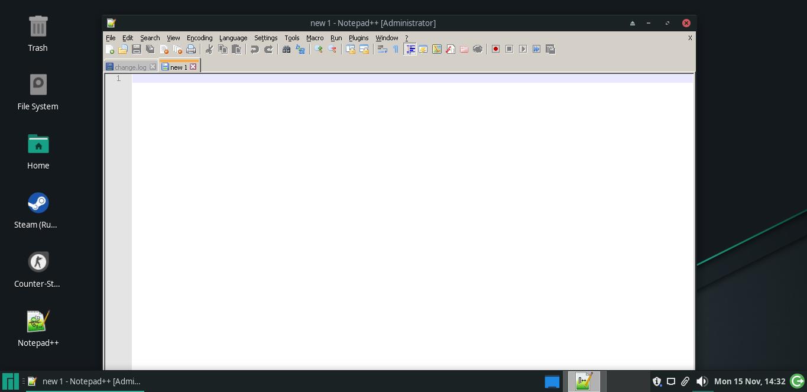Open the Settings menu
807x392 pixels.
(x=266, y=38)
